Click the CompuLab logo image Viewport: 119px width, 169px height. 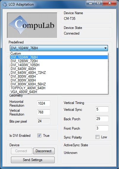coord(32,25)
